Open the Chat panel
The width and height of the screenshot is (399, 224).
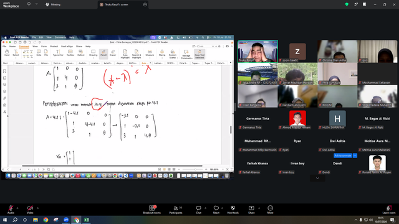[x=198, y=210]
